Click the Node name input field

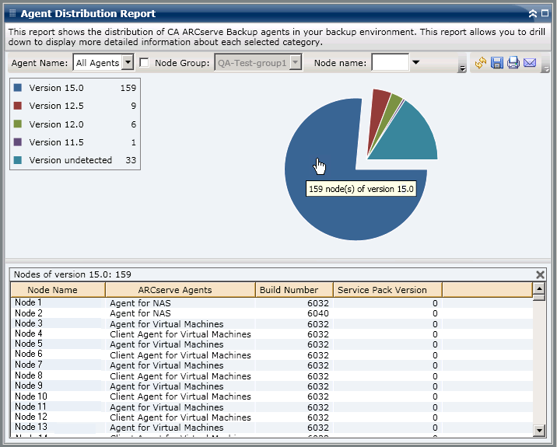(x=390, y=63)
